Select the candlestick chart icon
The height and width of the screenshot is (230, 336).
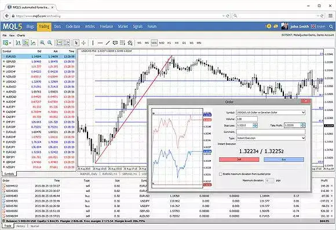click(25, 43)
